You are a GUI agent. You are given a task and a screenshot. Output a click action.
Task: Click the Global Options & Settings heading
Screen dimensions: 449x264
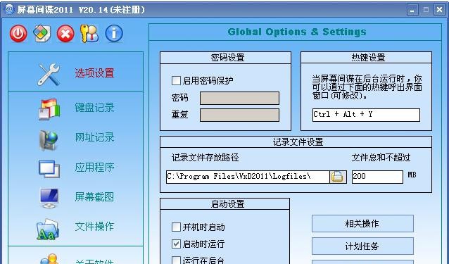(297, 32)
